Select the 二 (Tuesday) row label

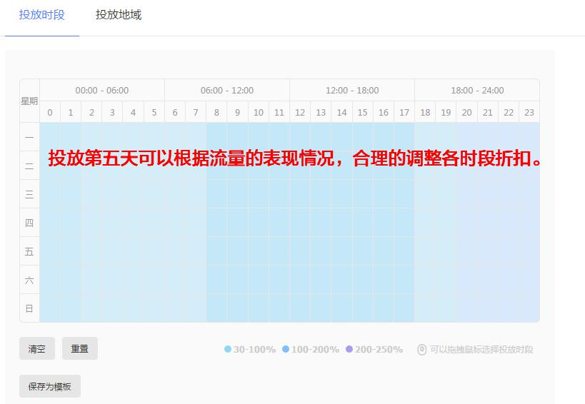(x=29, y=166)
